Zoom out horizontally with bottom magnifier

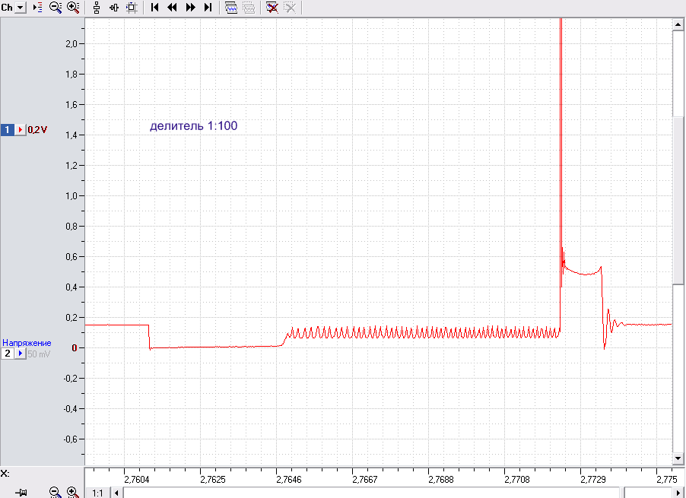(55, 492)
